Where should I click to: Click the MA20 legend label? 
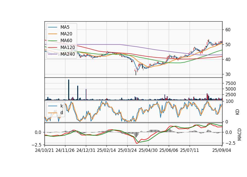pos(66,34)
